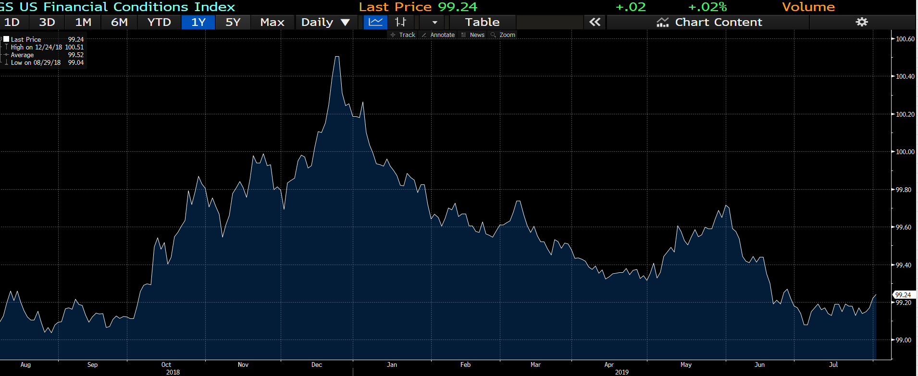
Task: Activate the Zoom magnifier tool
Action: point(503,35)
